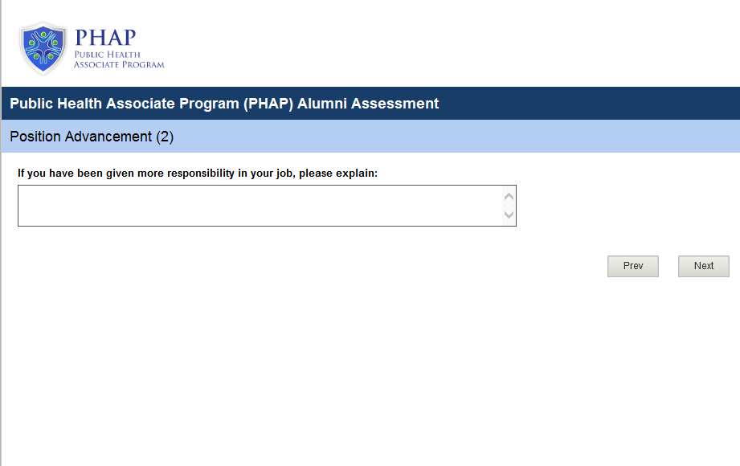Click the empty right side of the dark blue banner

[x=603, y=104]
